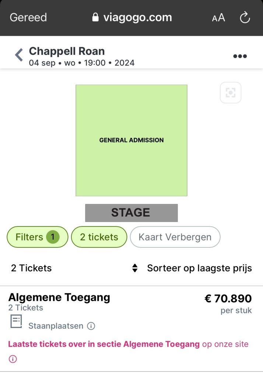Image resolution: width=263 pixels, height=377 pixels.
Task: Reload the page with refresh icon
Action: [x=245, y=17]
